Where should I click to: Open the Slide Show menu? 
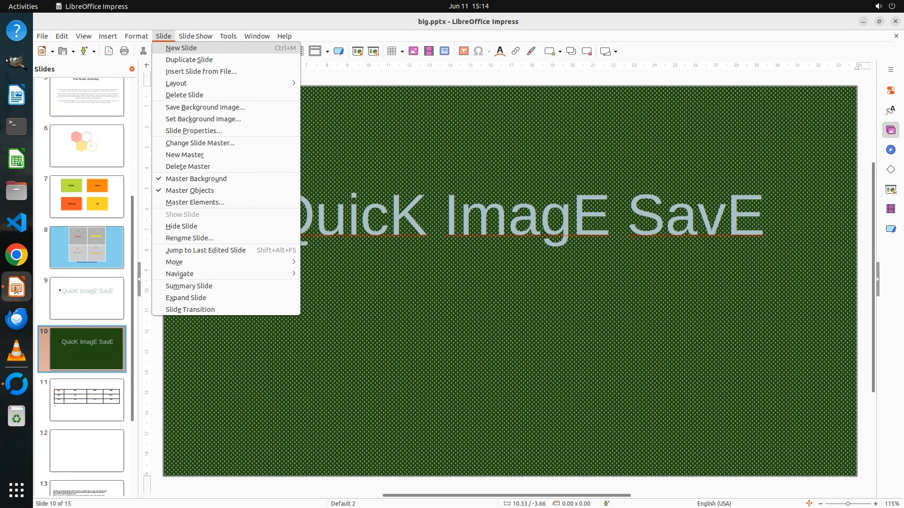click(x=195, y=36)
